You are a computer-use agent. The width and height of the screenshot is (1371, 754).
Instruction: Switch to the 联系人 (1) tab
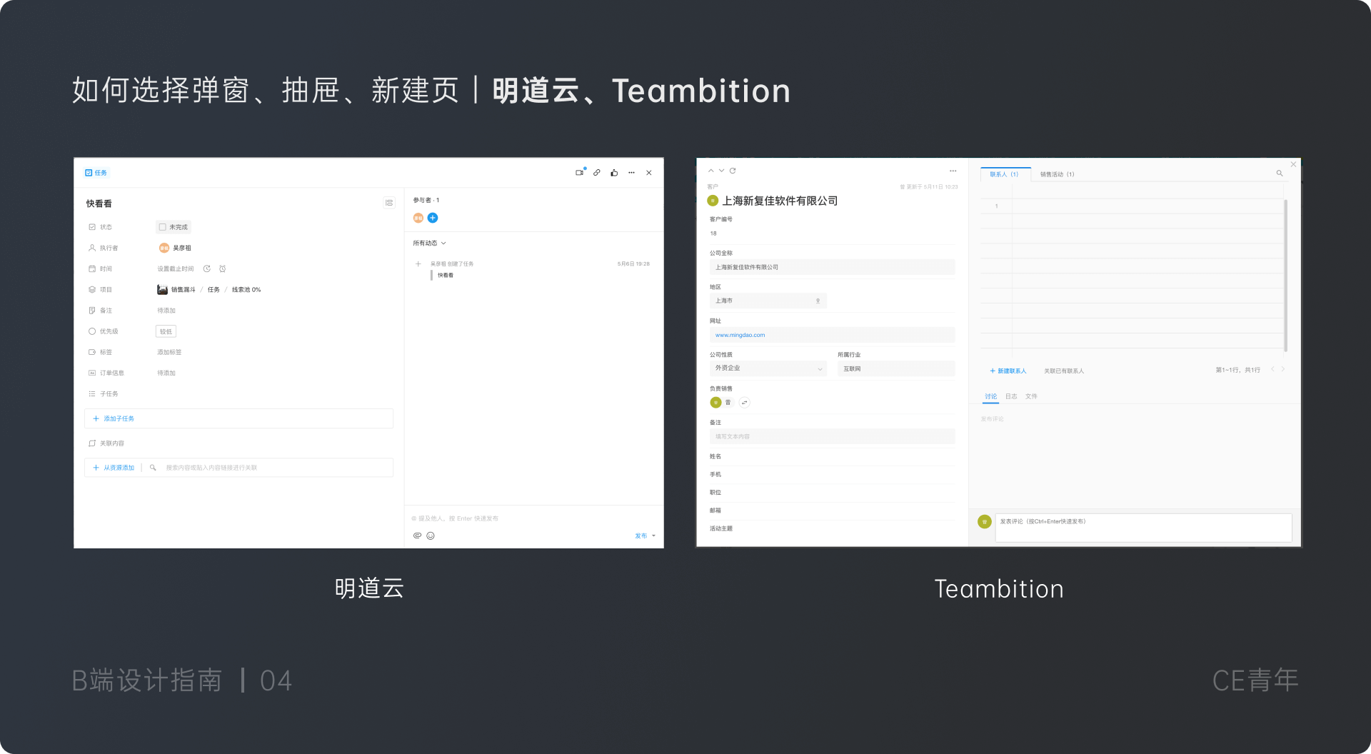click(x=1005, y=174)
